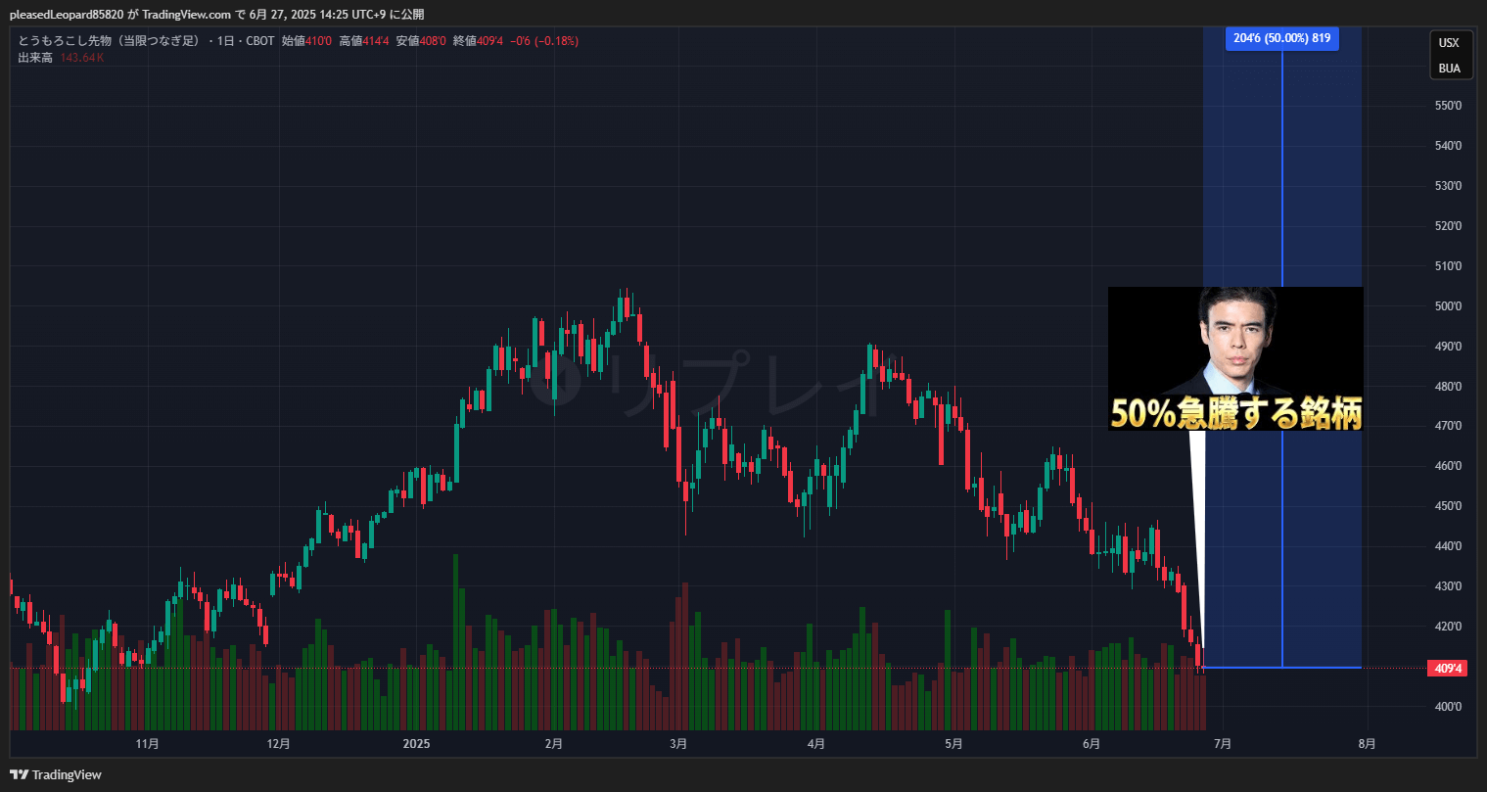This screenshot has width=1487, height=792.
Task: Click the 1日 interval label in header
Action: pos(227,41)
